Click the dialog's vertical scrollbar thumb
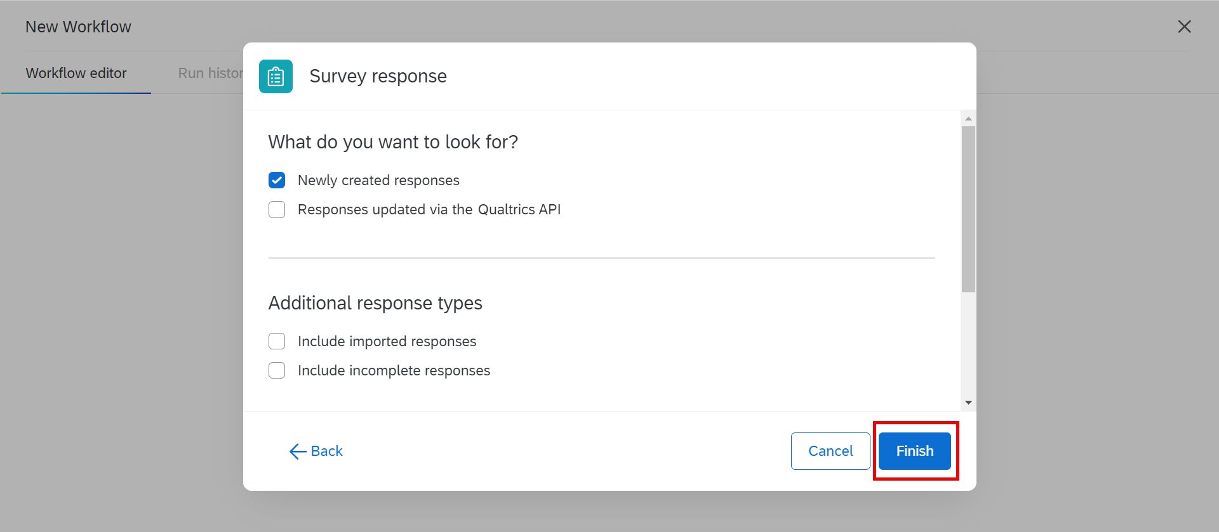The image size is (1219, 532). [968, 209]
